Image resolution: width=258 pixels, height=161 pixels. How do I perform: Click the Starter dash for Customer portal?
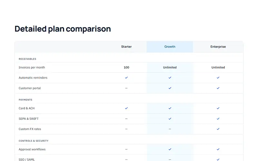pyautogui.click(x=126, y=88)
